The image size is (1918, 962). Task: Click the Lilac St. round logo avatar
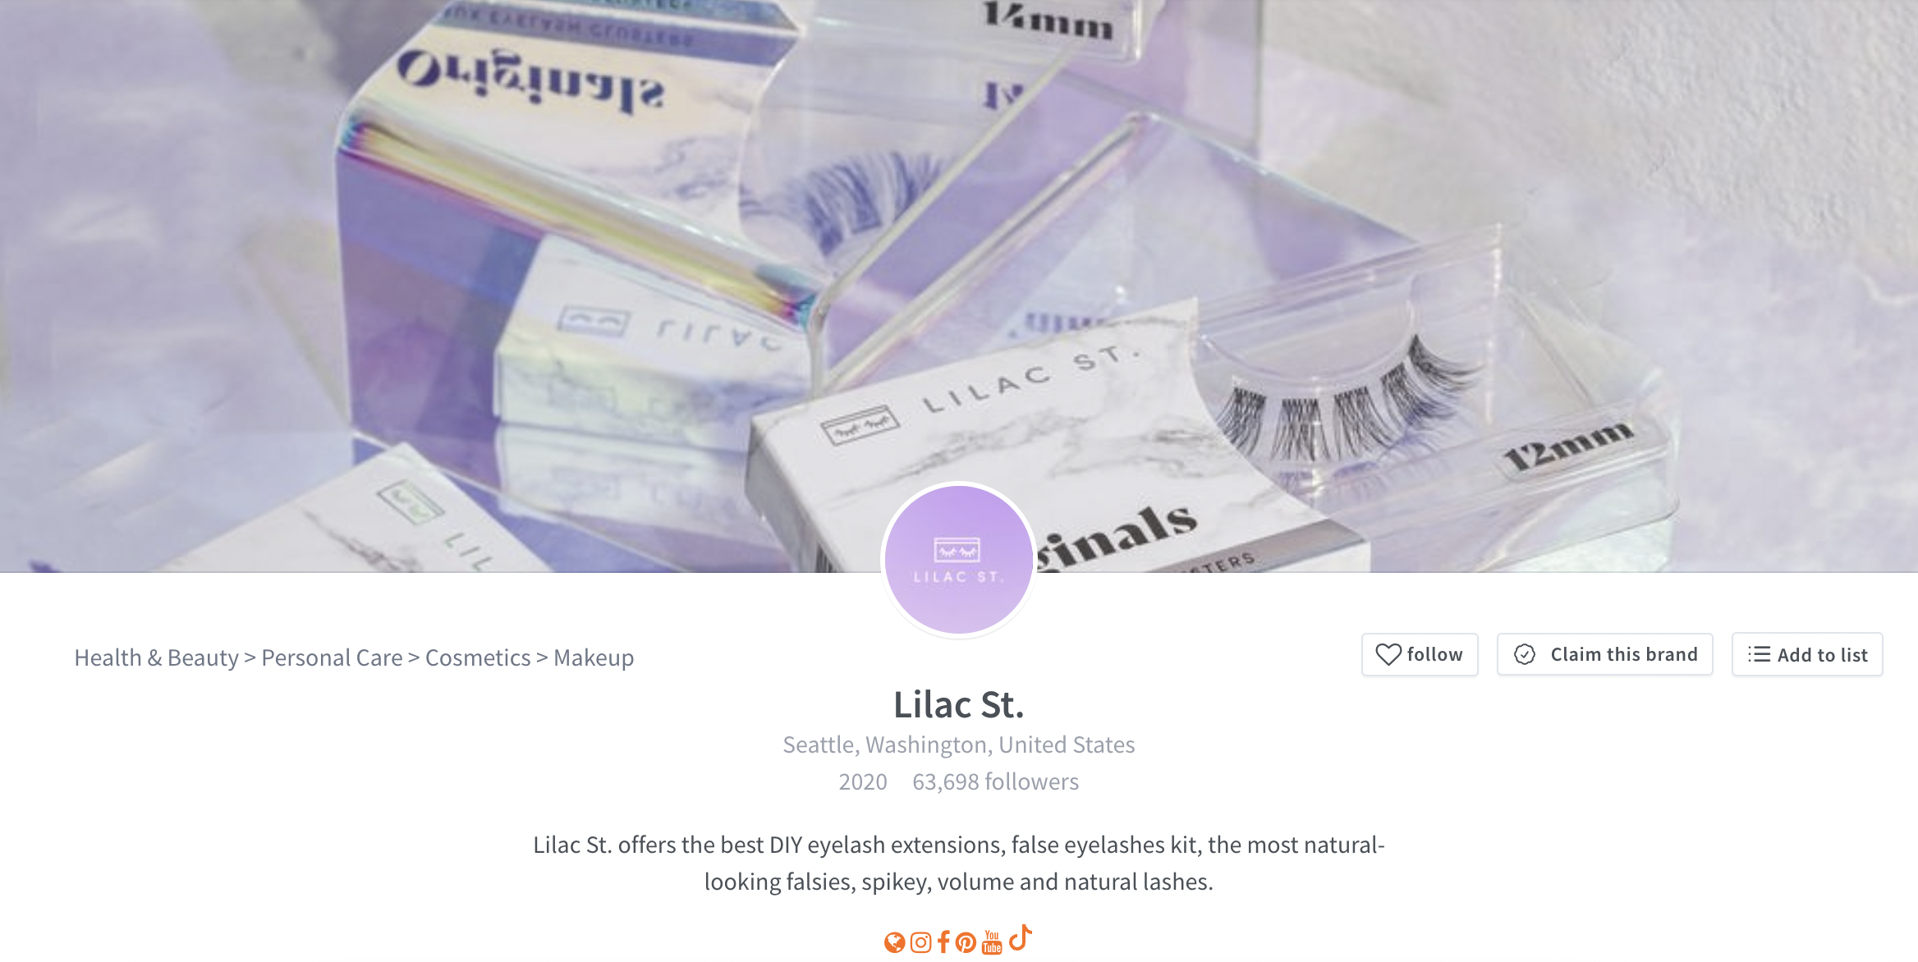tap(958, 559)
